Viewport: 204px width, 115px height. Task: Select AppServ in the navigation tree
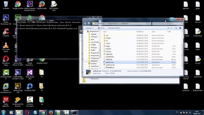[x=94, y=34]
